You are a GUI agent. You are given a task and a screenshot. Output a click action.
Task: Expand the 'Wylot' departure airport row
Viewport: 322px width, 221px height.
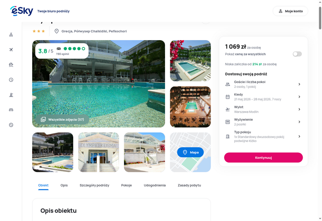(263, 109)
